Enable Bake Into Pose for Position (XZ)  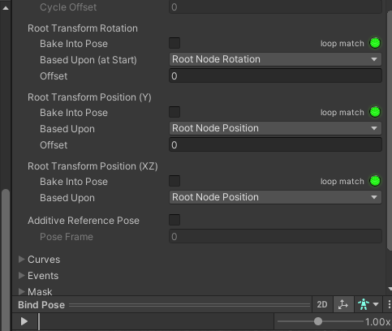point(174,181)
